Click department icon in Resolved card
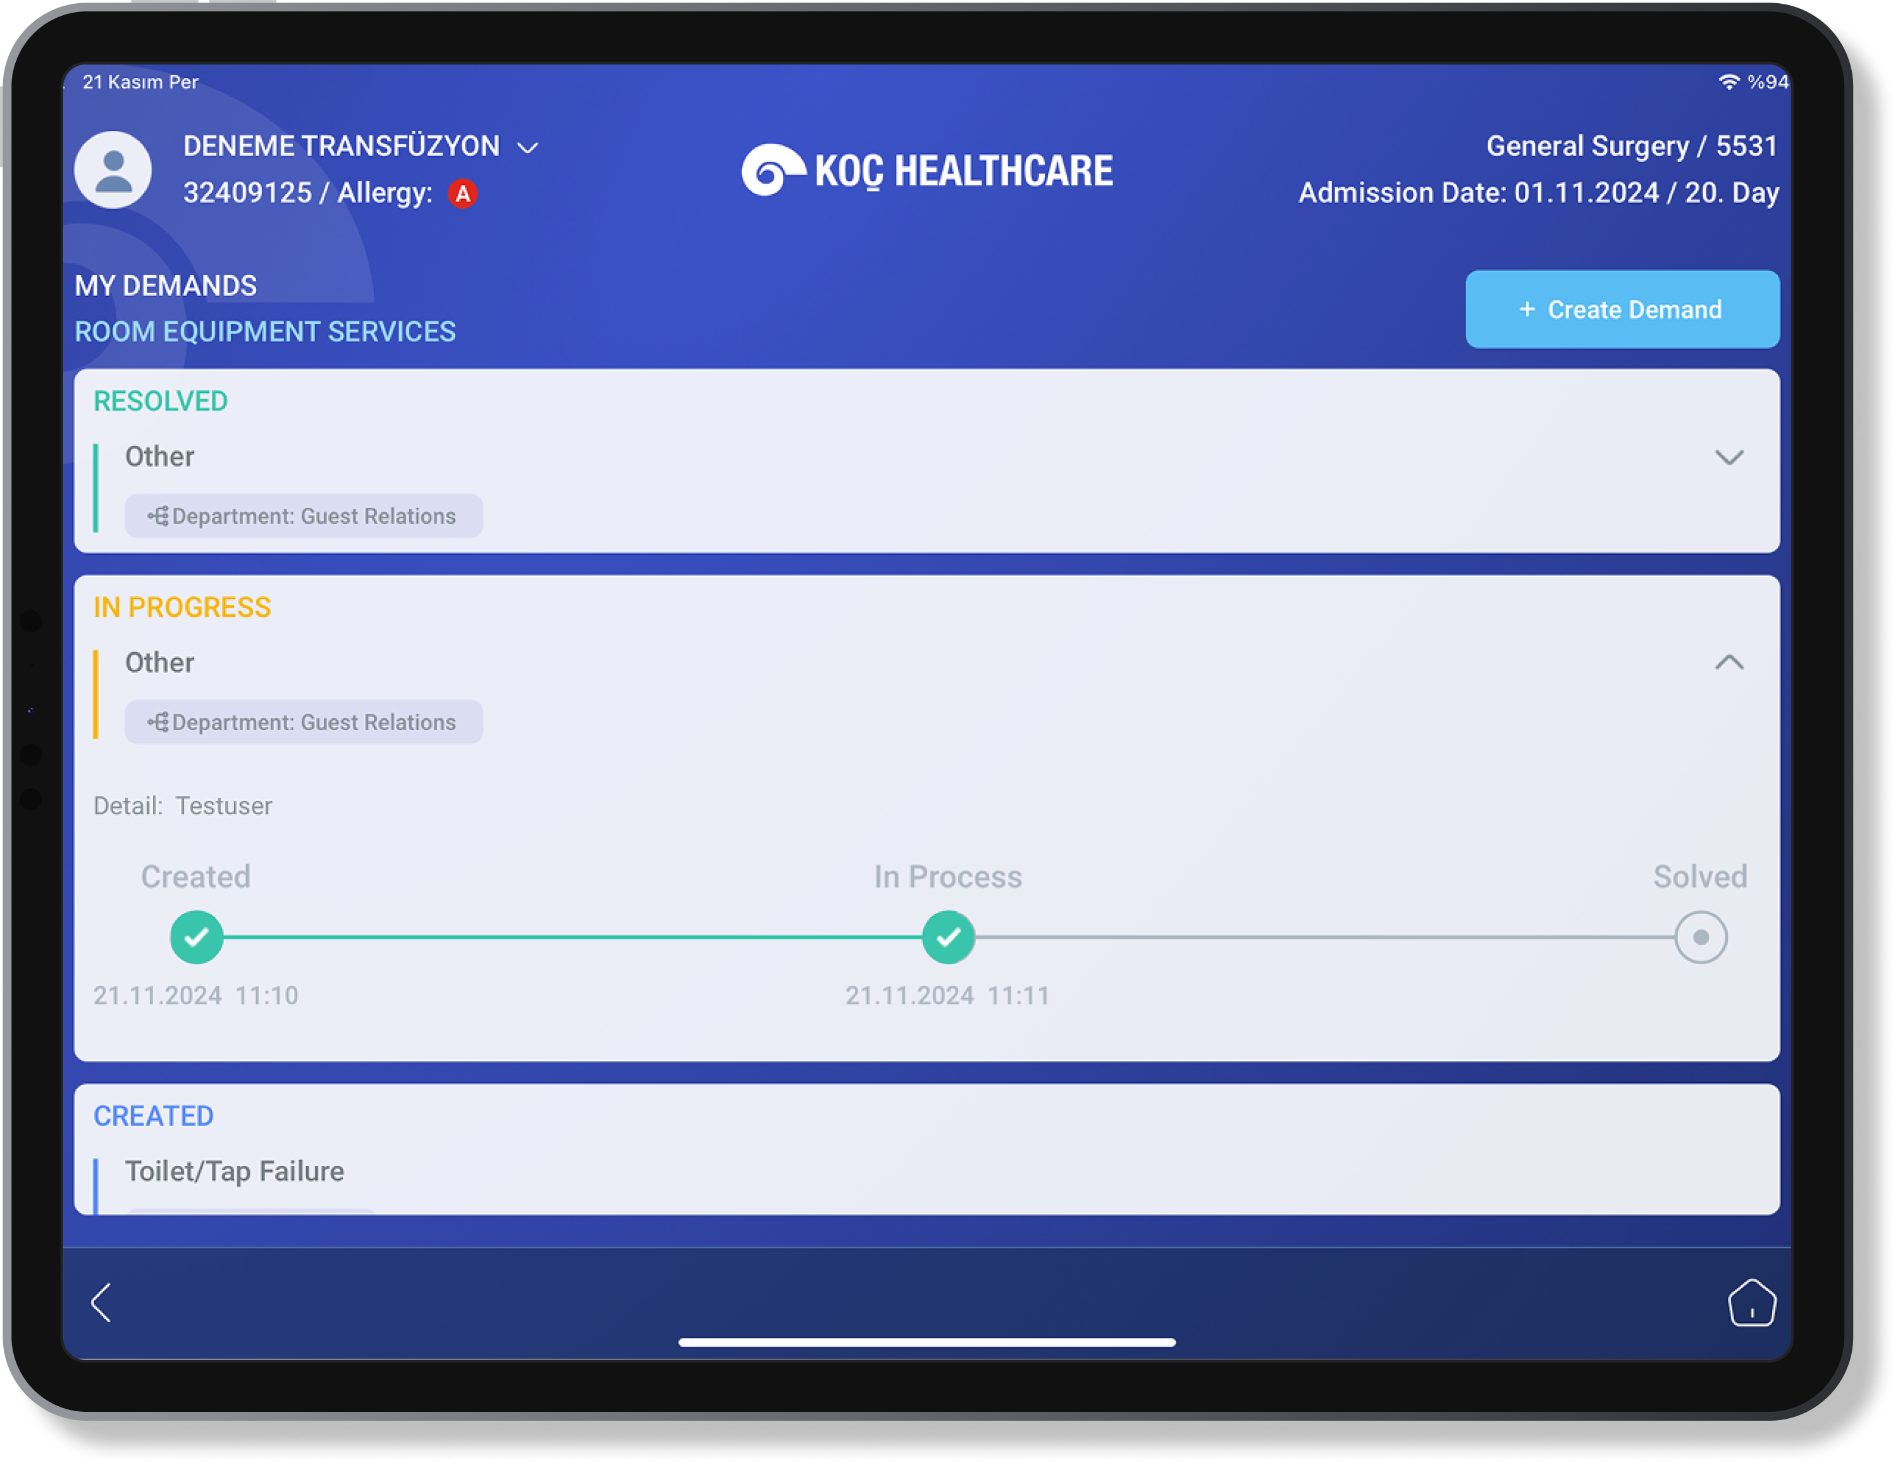 pos(157,516)
